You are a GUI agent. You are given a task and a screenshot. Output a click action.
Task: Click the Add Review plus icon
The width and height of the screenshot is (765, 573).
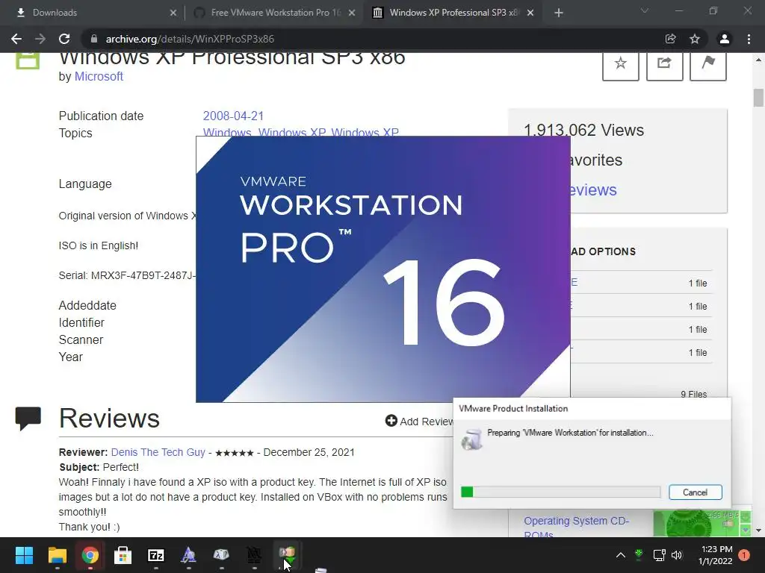click(391, 421)
